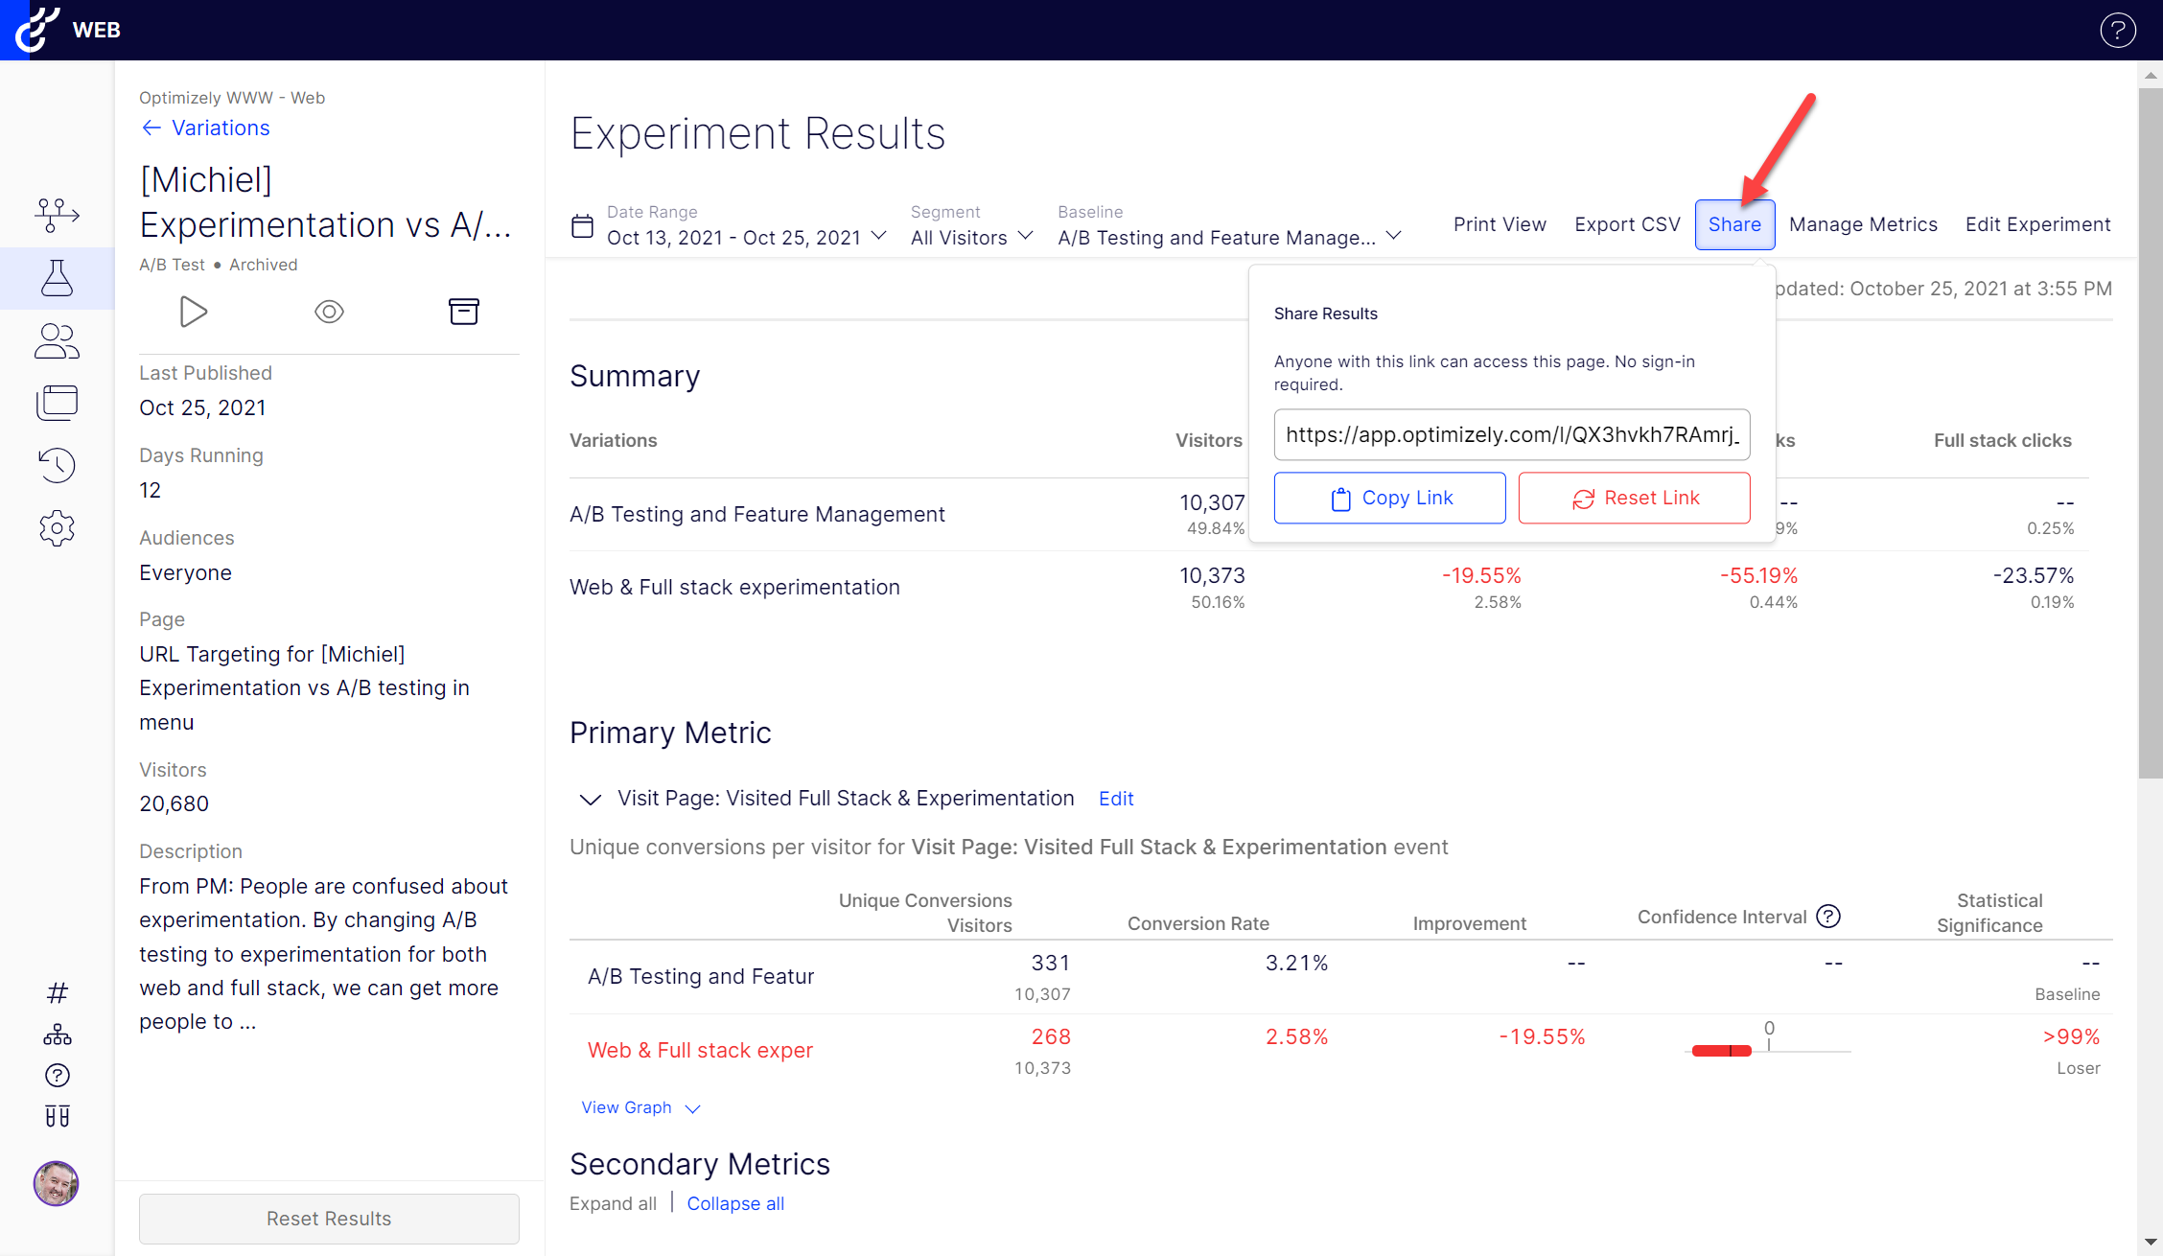
Task: Click the 'Full stack clicks' column header
Action: [x=2002, y=440]
